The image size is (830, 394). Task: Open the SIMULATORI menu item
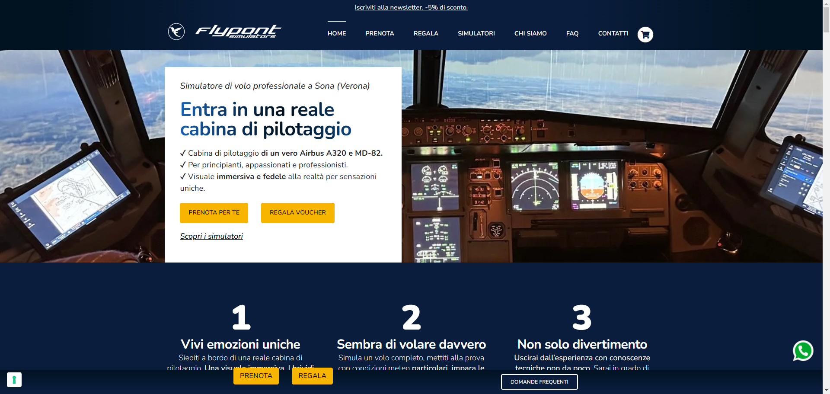tap(476, 33)
